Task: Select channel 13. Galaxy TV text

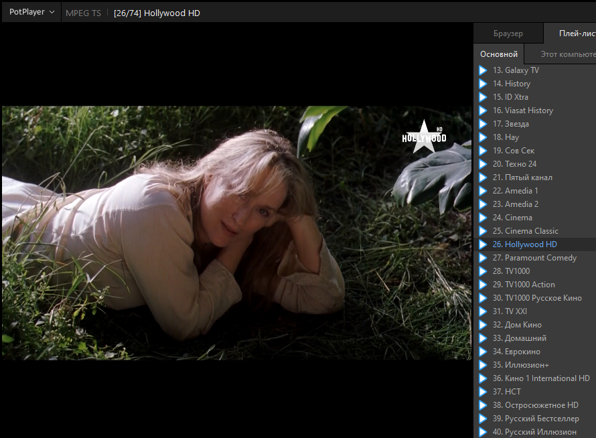Action: [516, 70]
